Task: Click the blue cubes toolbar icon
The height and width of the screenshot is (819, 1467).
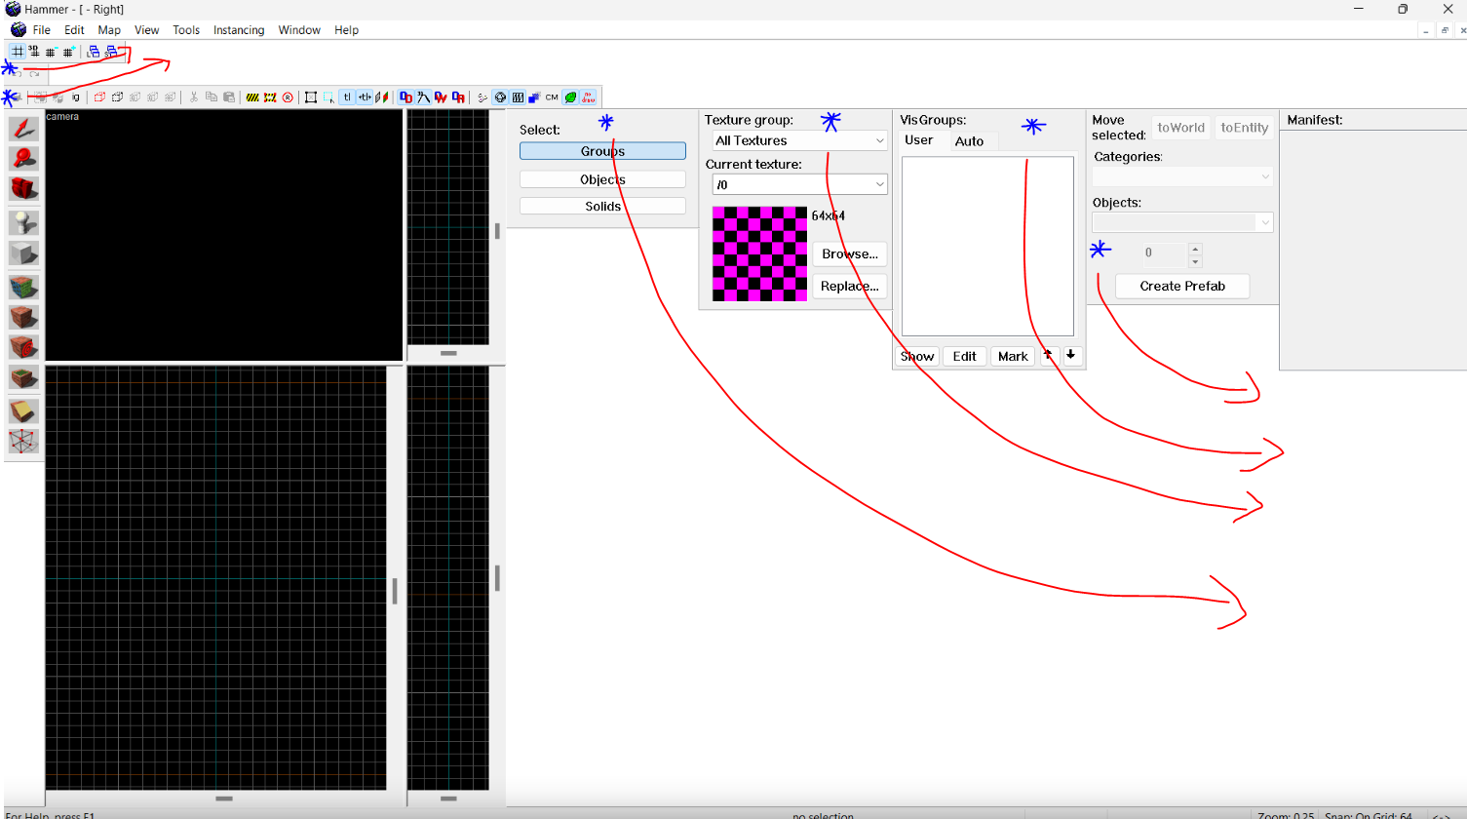Action: [x=534, y=97]
